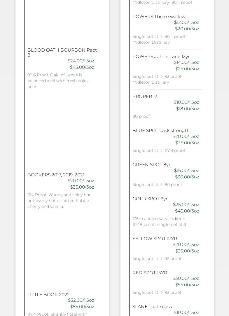Select BLUE SPOT cask strength title
Image resolution: width=229 pixels, height=316 pixels.
pyautogui.click(x=161, y=131)
